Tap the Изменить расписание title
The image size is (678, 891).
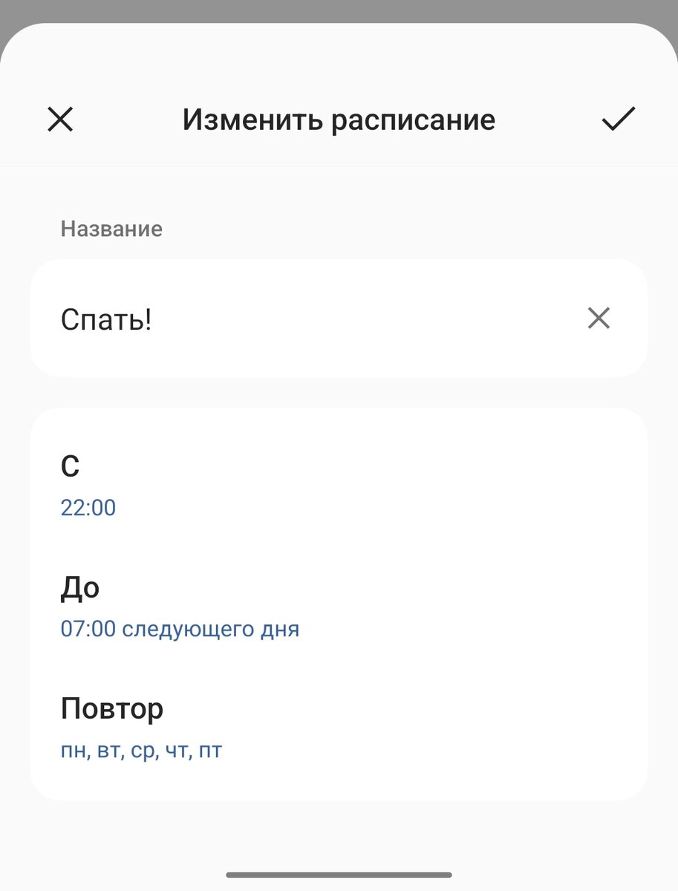pos(339,119)
